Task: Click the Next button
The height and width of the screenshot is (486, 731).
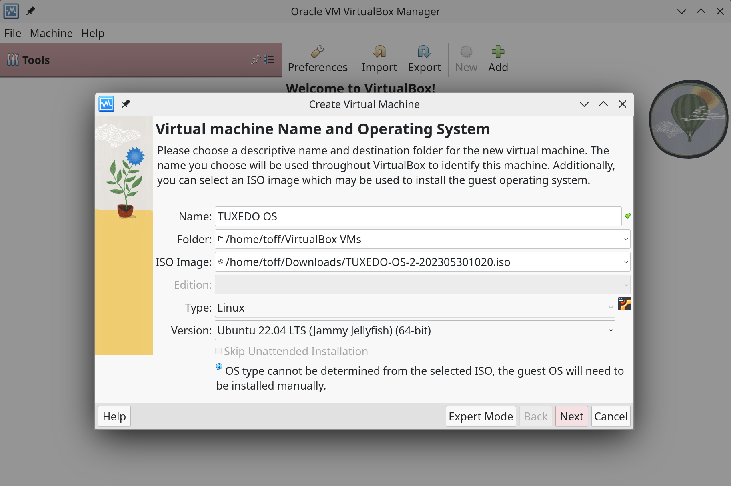Action: click(x=571, y=416)
